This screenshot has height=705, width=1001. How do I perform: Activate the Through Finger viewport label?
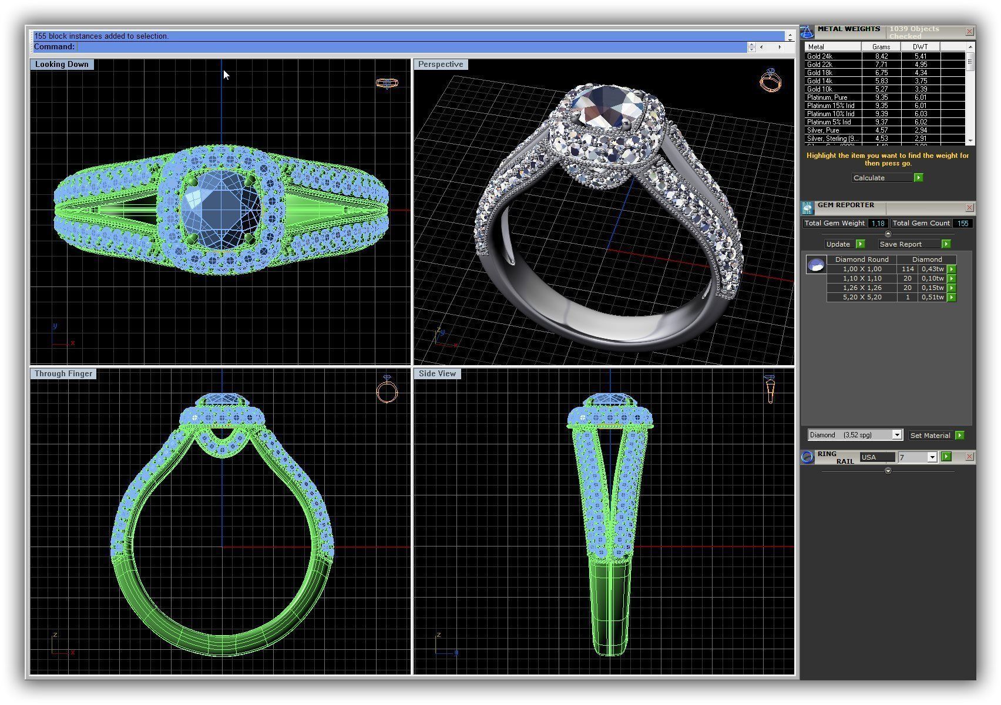pos(63,374)
